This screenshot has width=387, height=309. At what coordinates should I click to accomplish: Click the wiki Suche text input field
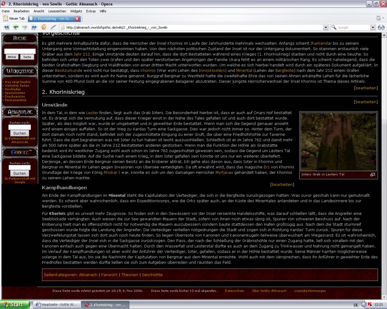20,51
